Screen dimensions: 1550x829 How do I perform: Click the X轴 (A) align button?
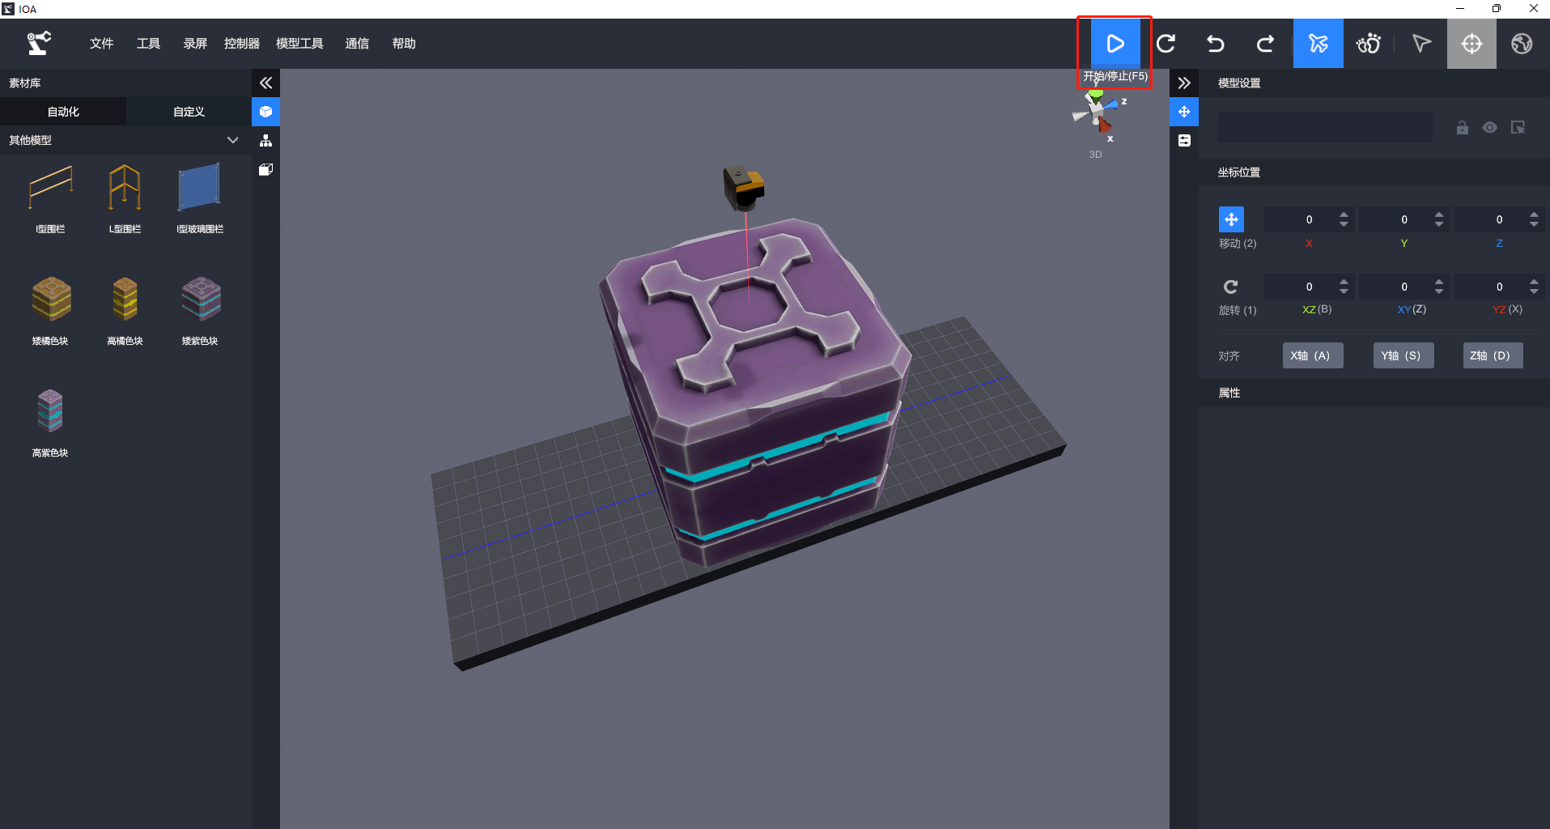coord(1313,355)
